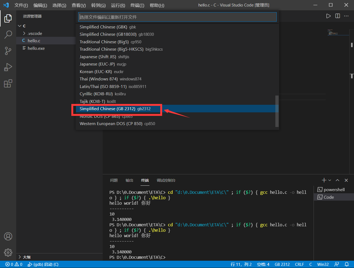The image size is (354, 268).
Task: Switch to the 问题 panel tab
Action: [114, 180]
